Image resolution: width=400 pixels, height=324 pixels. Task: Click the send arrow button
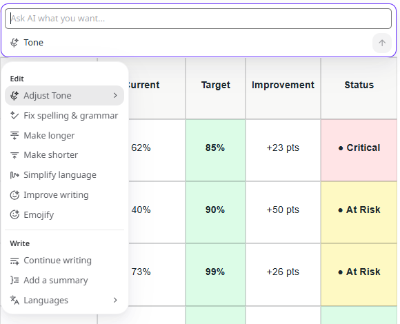[x=382, y=43]
